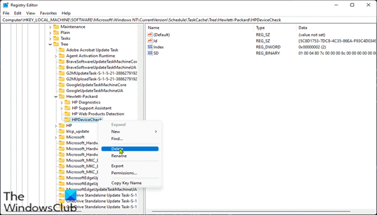Viewport: 377px width, 215px height.
Task: Open the Favorites menu
Action: tap(48, 13)
